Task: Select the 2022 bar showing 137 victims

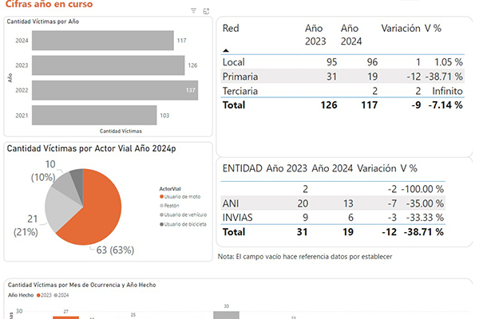Action: pos(115,90)
